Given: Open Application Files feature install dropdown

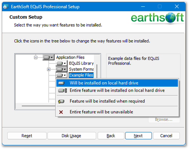Looking at the screenshot, I should pos(48,57).
